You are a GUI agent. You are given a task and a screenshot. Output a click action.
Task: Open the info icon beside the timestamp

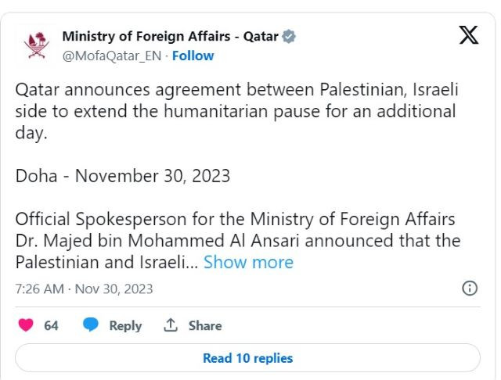click(x=470, y=289)
